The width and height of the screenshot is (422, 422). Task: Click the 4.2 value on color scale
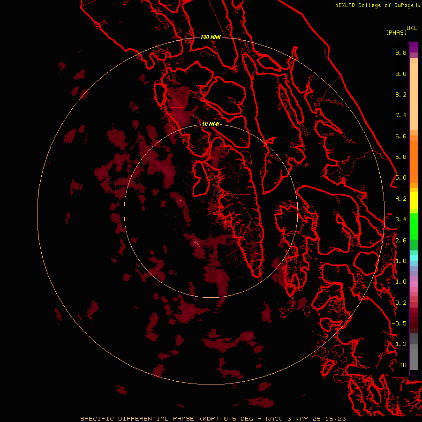coord(401,199)
